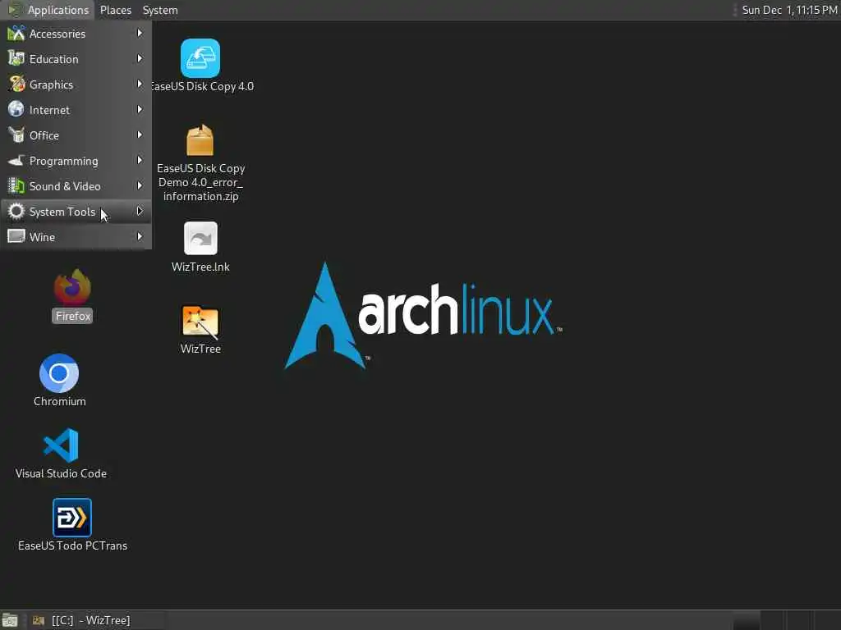The width and height of the screenshot is (841, 630).
Task: Click the show desktop icon in taskbar
Action: pyautogui.click(x=10, y=620)
